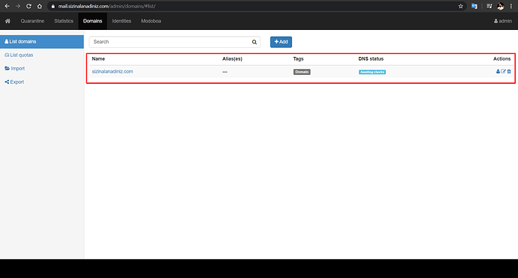Open the Statistics tab

tap(64, 21)
